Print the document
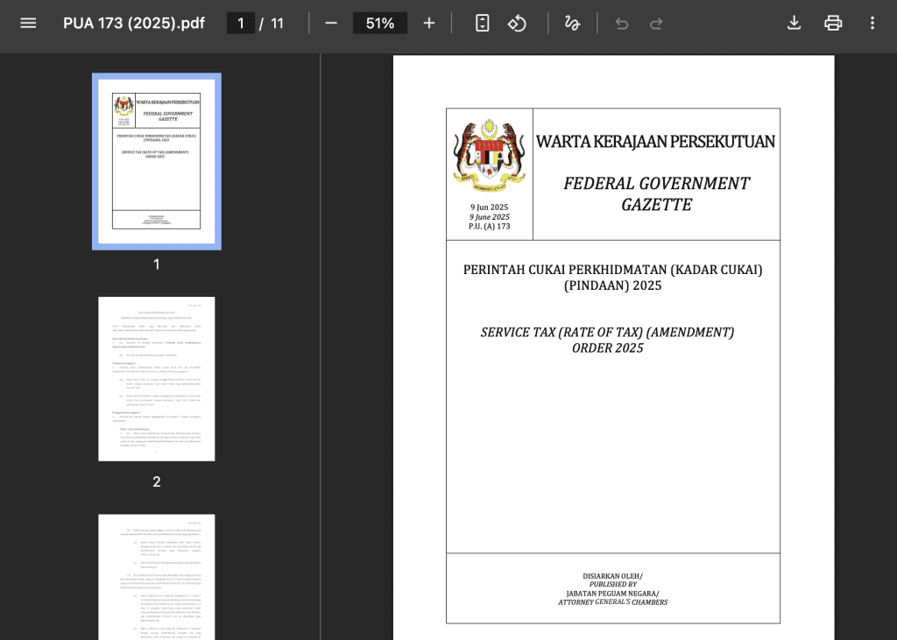Viewport: 897px width, 640px height. point(833,23)
